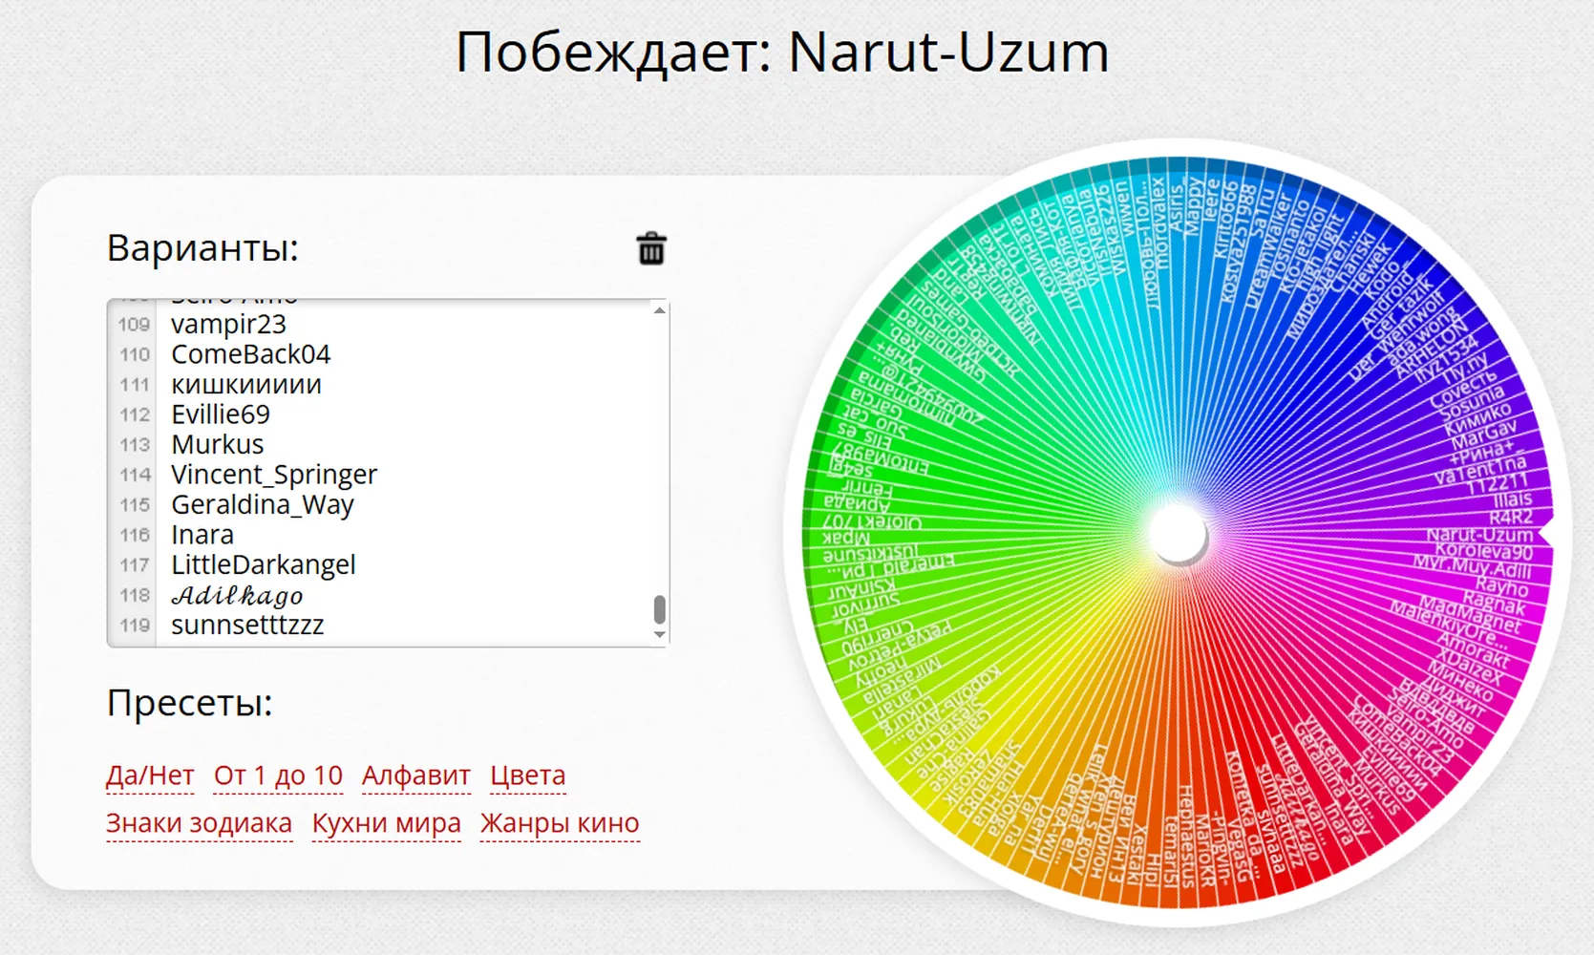
Task: Click the Geraldina_Way line
Action: tap(263, 505)
